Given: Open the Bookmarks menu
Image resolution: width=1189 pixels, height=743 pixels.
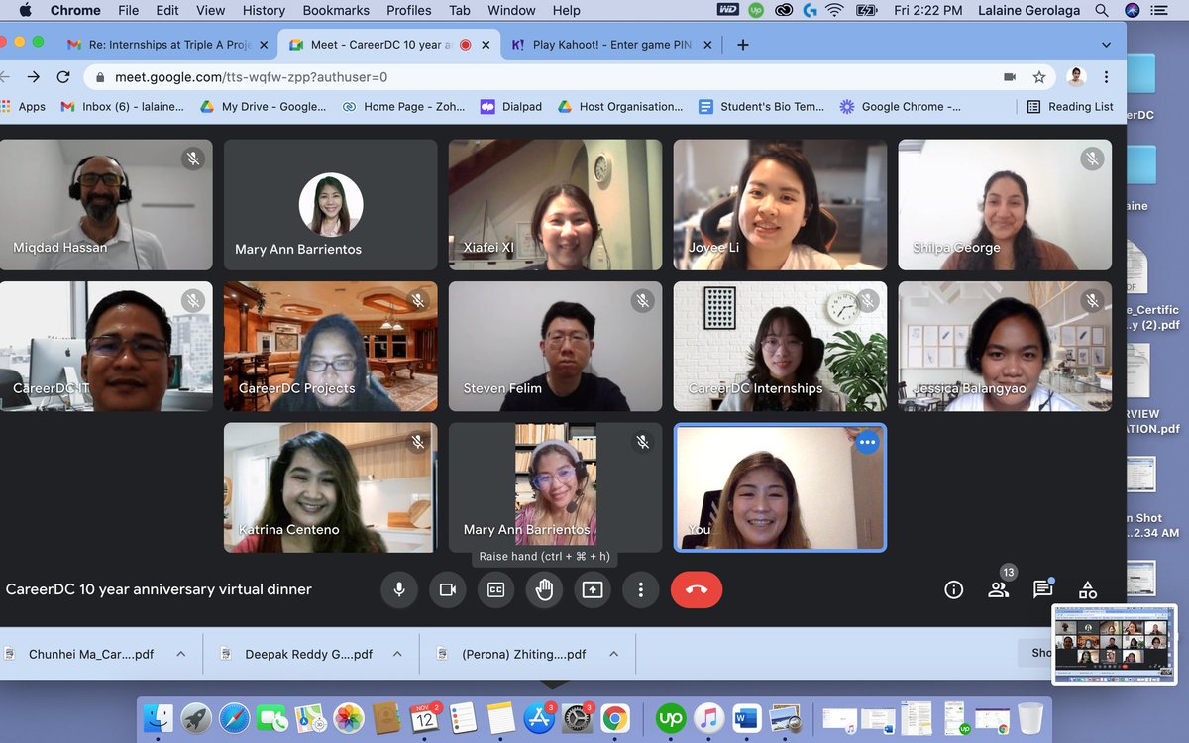Looking at the screenshot, I should [x=336, y=10].
